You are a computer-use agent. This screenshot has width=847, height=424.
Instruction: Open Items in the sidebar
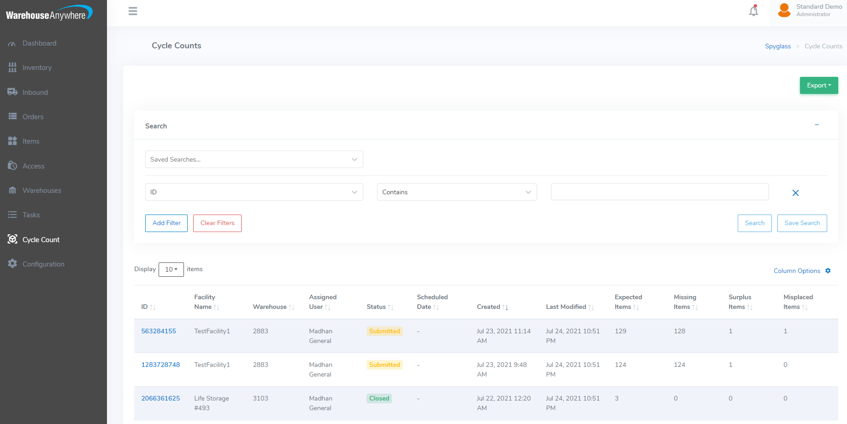31,141
